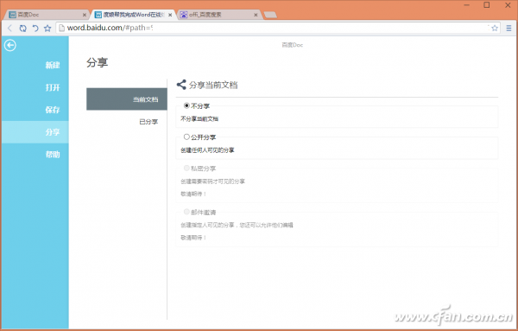Viewport: 518px width, 331px height.
Task: Switch to the Word在线 browser tab
Action: tap(133, 15)
